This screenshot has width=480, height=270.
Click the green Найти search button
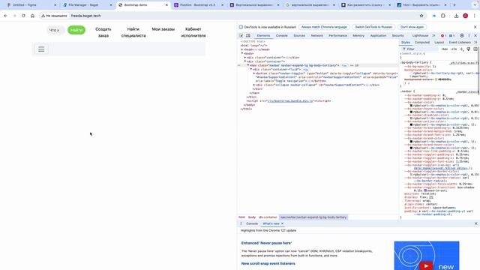pyautogui.click(x=76, y=30)
